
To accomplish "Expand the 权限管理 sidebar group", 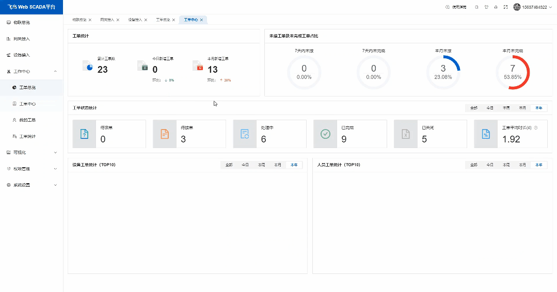I will point(31,169).
